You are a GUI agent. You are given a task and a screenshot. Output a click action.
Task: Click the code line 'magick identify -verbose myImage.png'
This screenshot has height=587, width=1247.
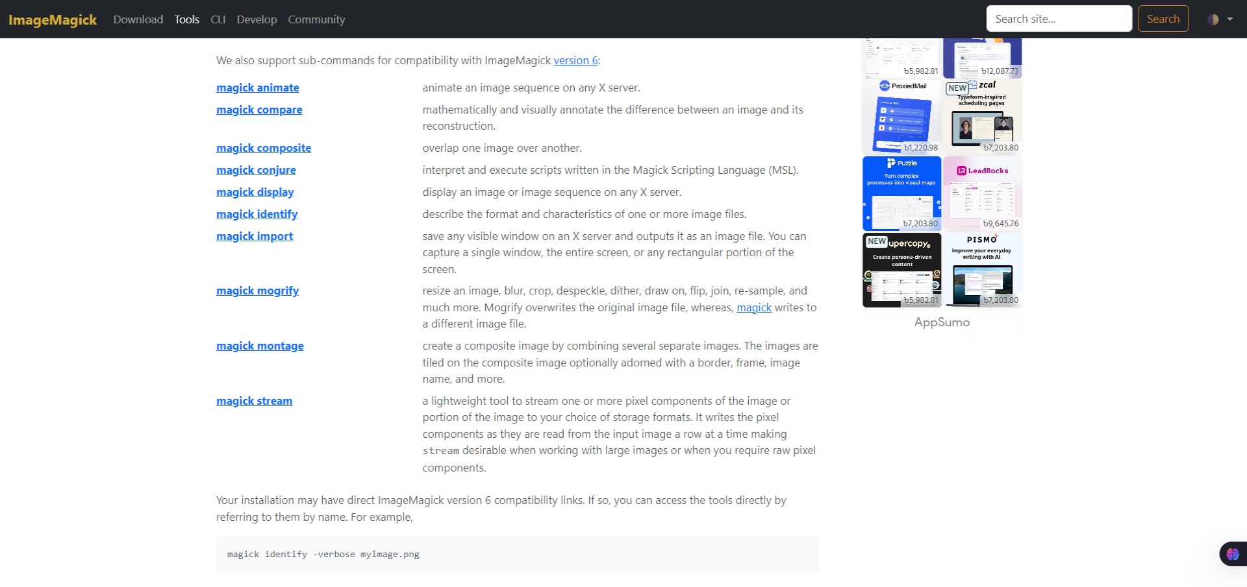(x=323, y=555)
